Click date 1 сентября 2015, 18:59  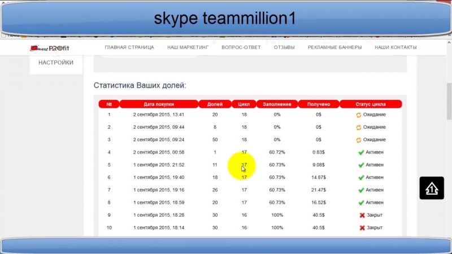[x=159, y=203]
